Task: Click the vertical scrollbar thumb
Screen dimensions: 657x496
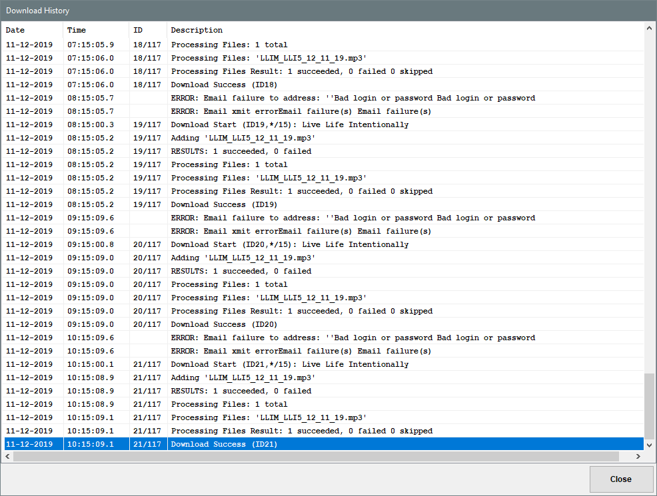Action: tap(650, 406)
